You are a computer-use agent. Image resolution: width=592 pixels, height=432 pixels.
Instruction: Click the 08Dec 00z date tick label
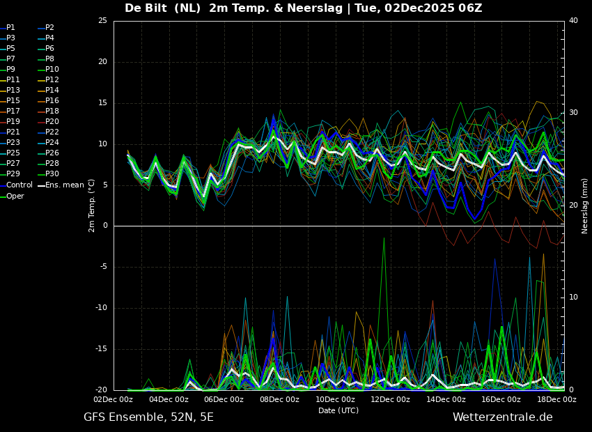pos(279,399)
